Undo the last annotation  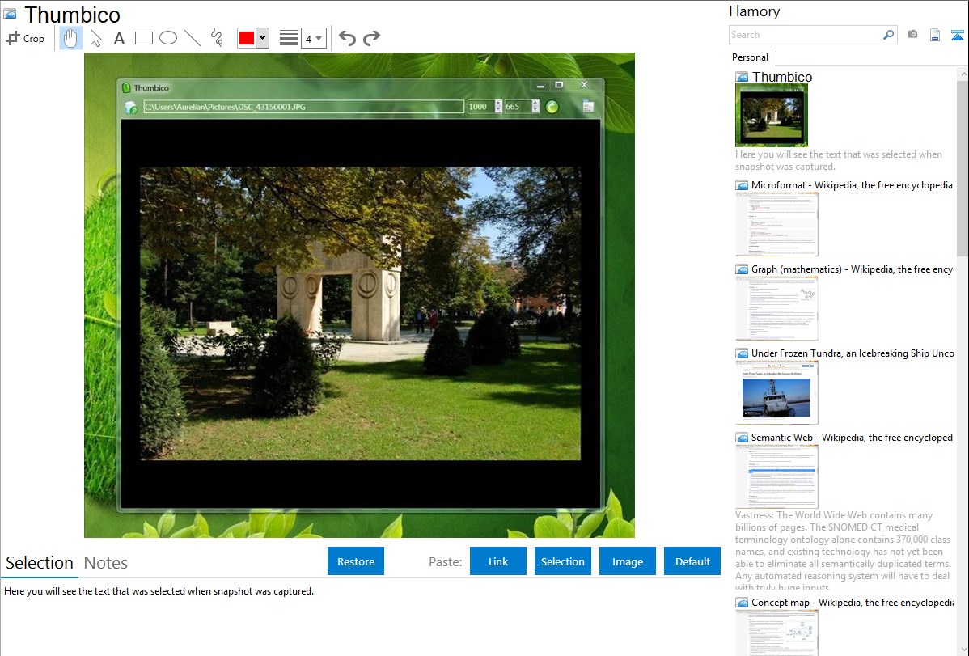pos(347,38)
